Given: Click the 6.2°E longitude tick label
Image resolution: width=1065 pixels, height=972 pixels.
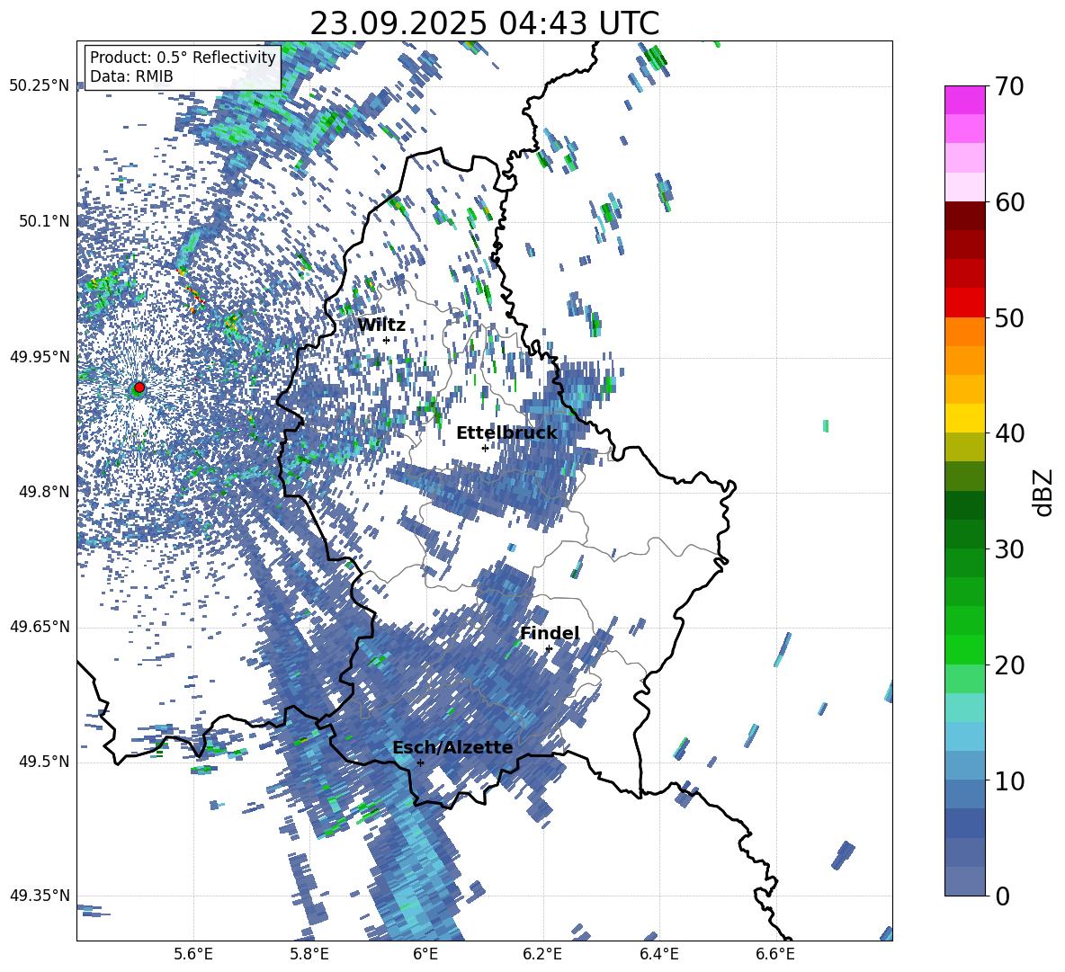Looking at the screenshot, I should tap(542, 954).
